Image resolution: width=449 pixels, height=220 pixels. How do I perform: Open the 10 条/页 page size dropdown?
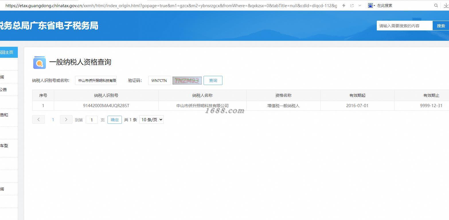(151, 119)
